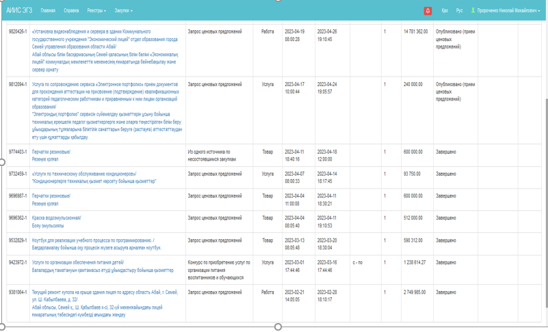Viewport: 548px width, 332px height.
Task: Click the amount 512 000.00
Action: [413, 218]
